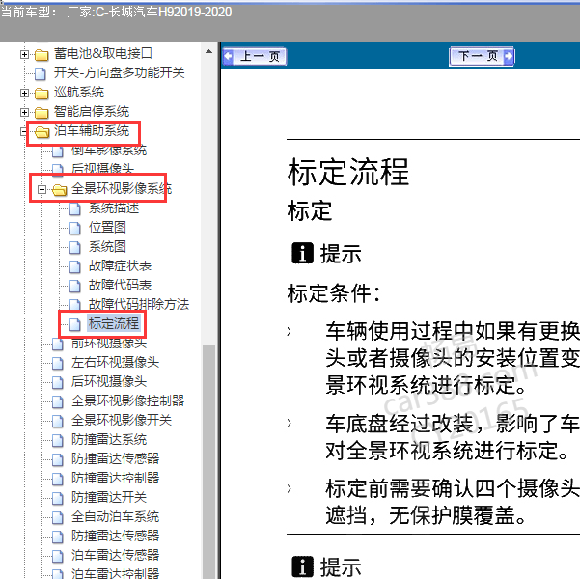Go to previous page with 上一页
This screenshot has height=579, width=580.
tap(255, 57)
